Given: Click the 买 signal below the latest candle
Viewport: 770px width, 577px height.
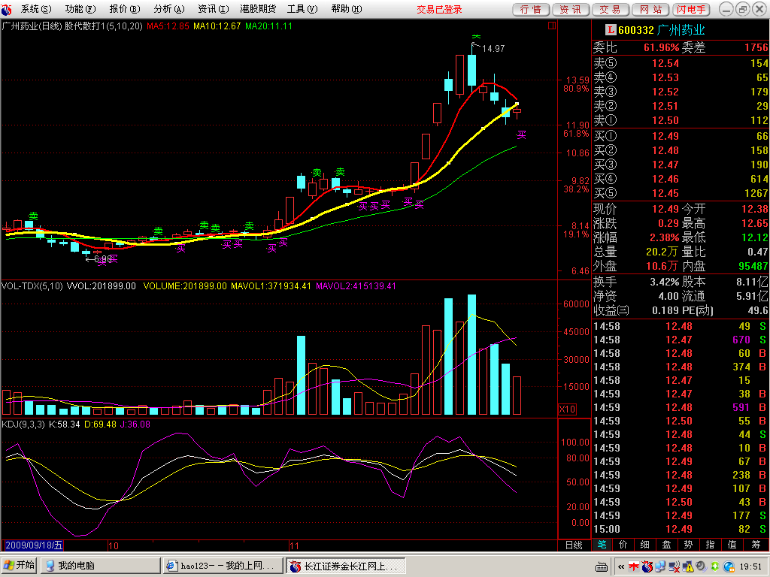Looking at the screenshot, I should [x=521, y=134].
